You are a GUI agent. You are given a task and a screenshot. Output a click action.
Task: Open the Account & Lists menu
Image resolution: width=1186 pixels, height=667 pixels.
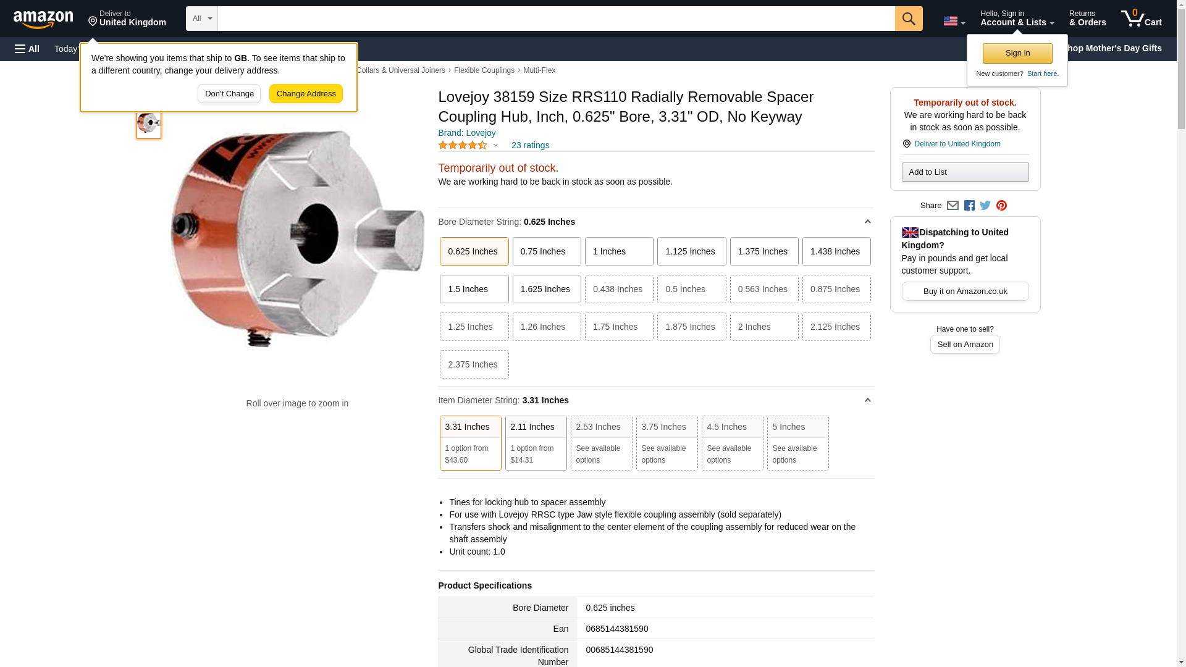(1017, 19)
